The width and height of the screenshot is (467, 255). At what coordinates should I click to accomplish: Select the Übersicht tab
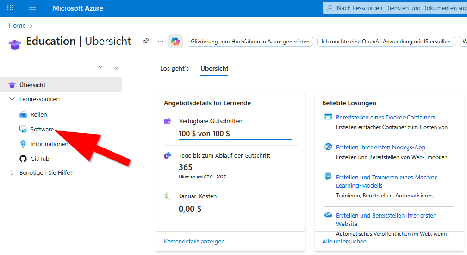[x=214, y=68]
